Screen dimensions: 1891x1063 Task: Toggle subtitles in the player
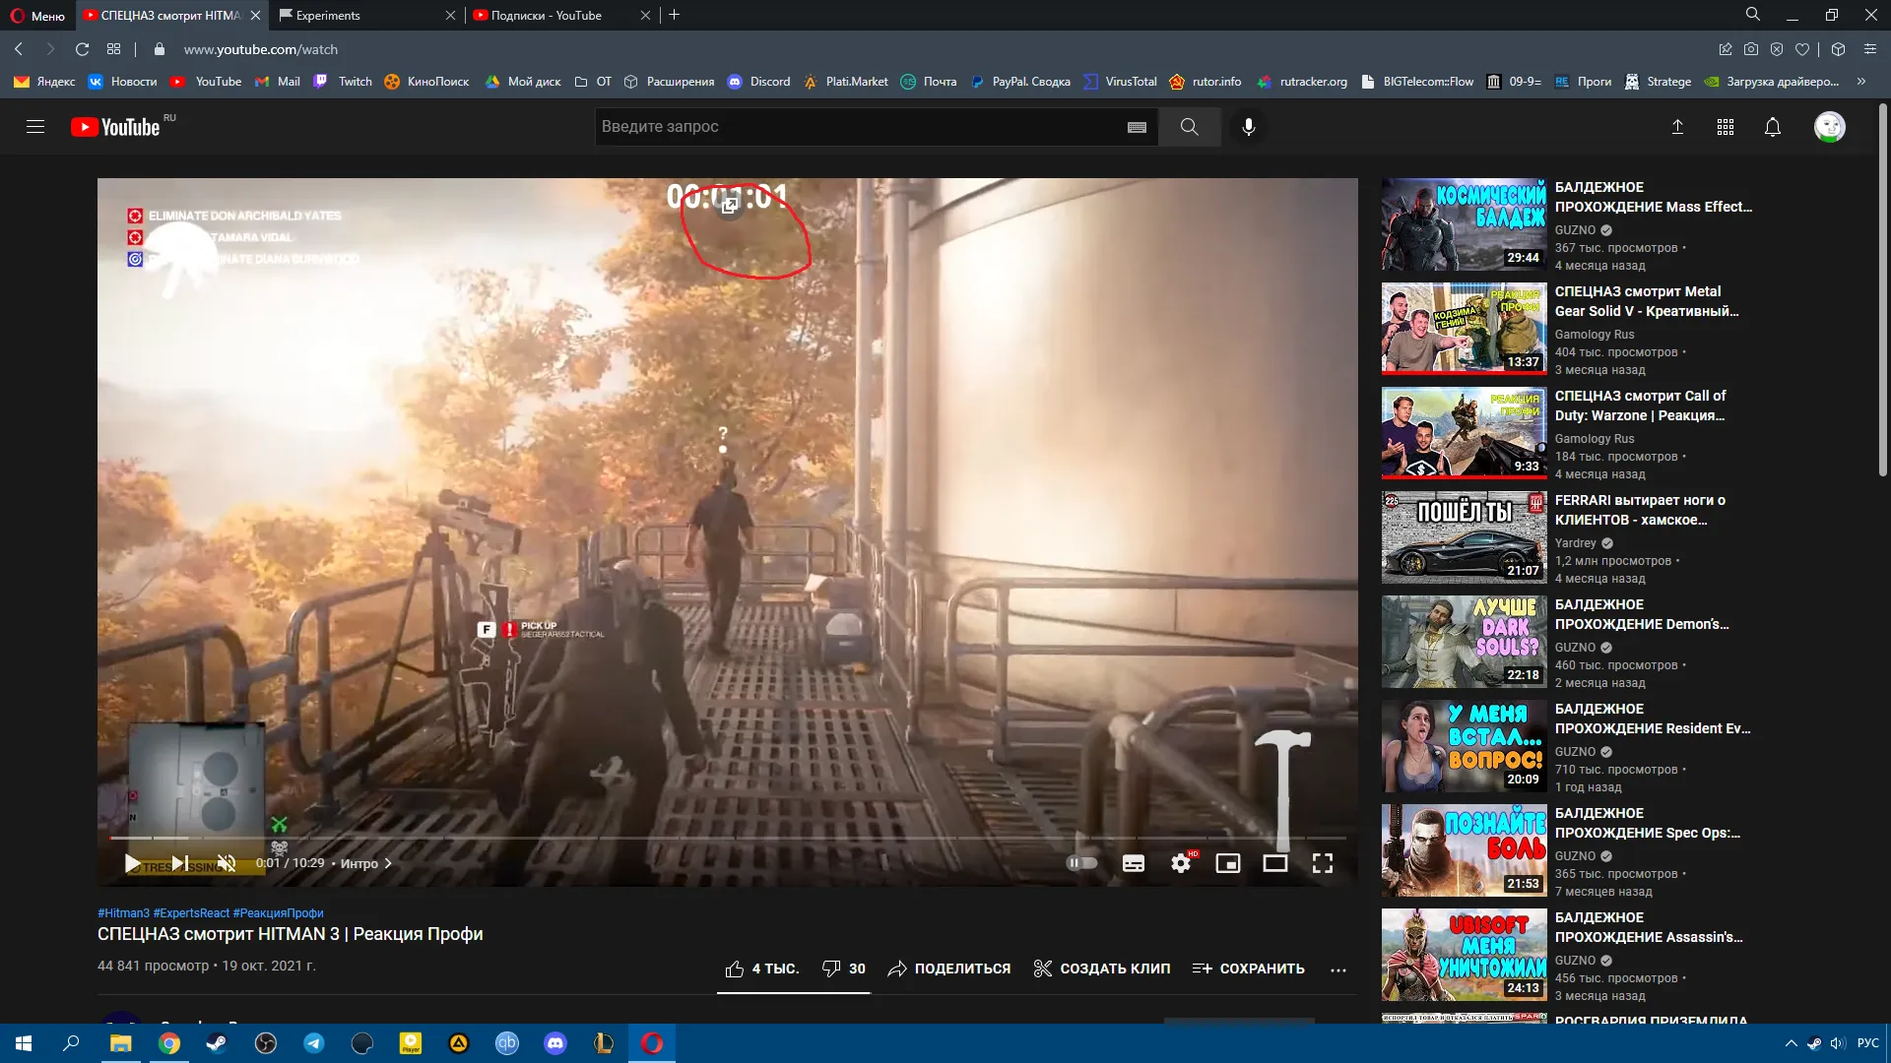pyautogui.click(x=1134, y=863)
